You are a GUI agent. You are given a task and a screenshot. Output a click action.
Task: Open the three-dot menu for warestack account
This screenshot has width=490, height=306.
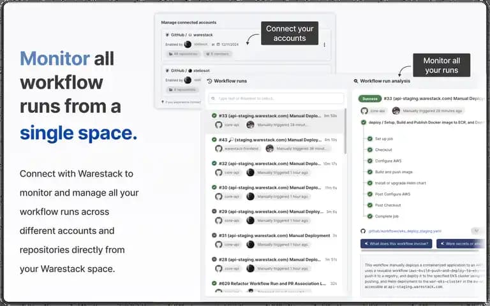click(324, 45)
